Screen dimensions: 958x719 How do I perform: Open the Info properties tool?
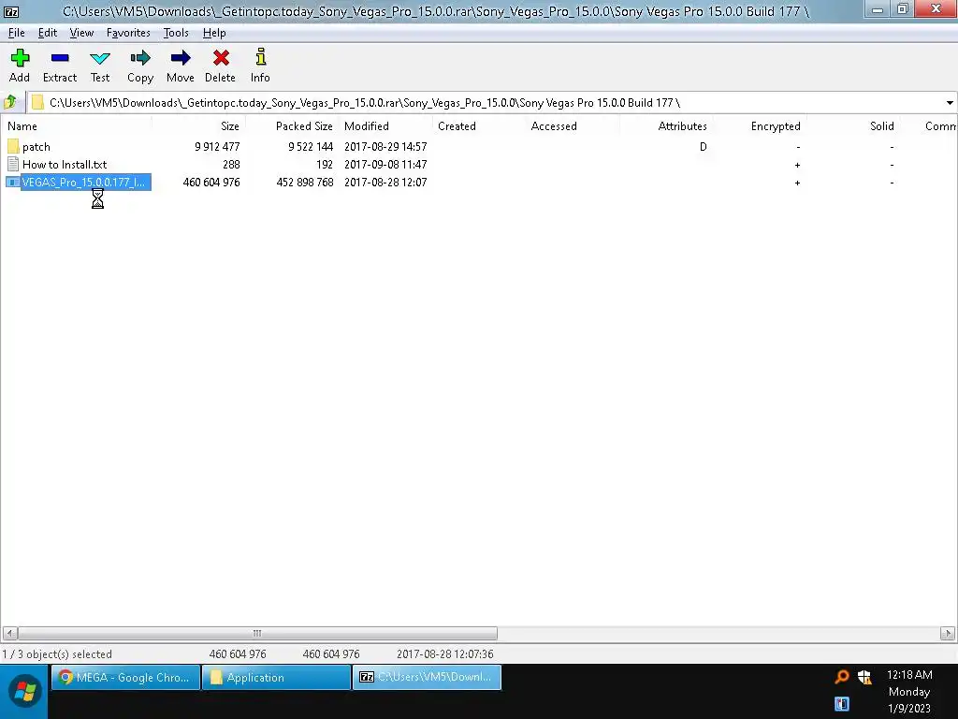click(260, 57)
